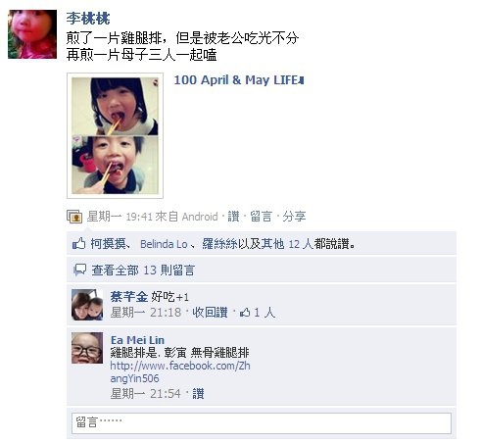Viewport: 480px width, 443px height.
Task: Open 李桃桃's profile picture
Action: pos(32,34)
